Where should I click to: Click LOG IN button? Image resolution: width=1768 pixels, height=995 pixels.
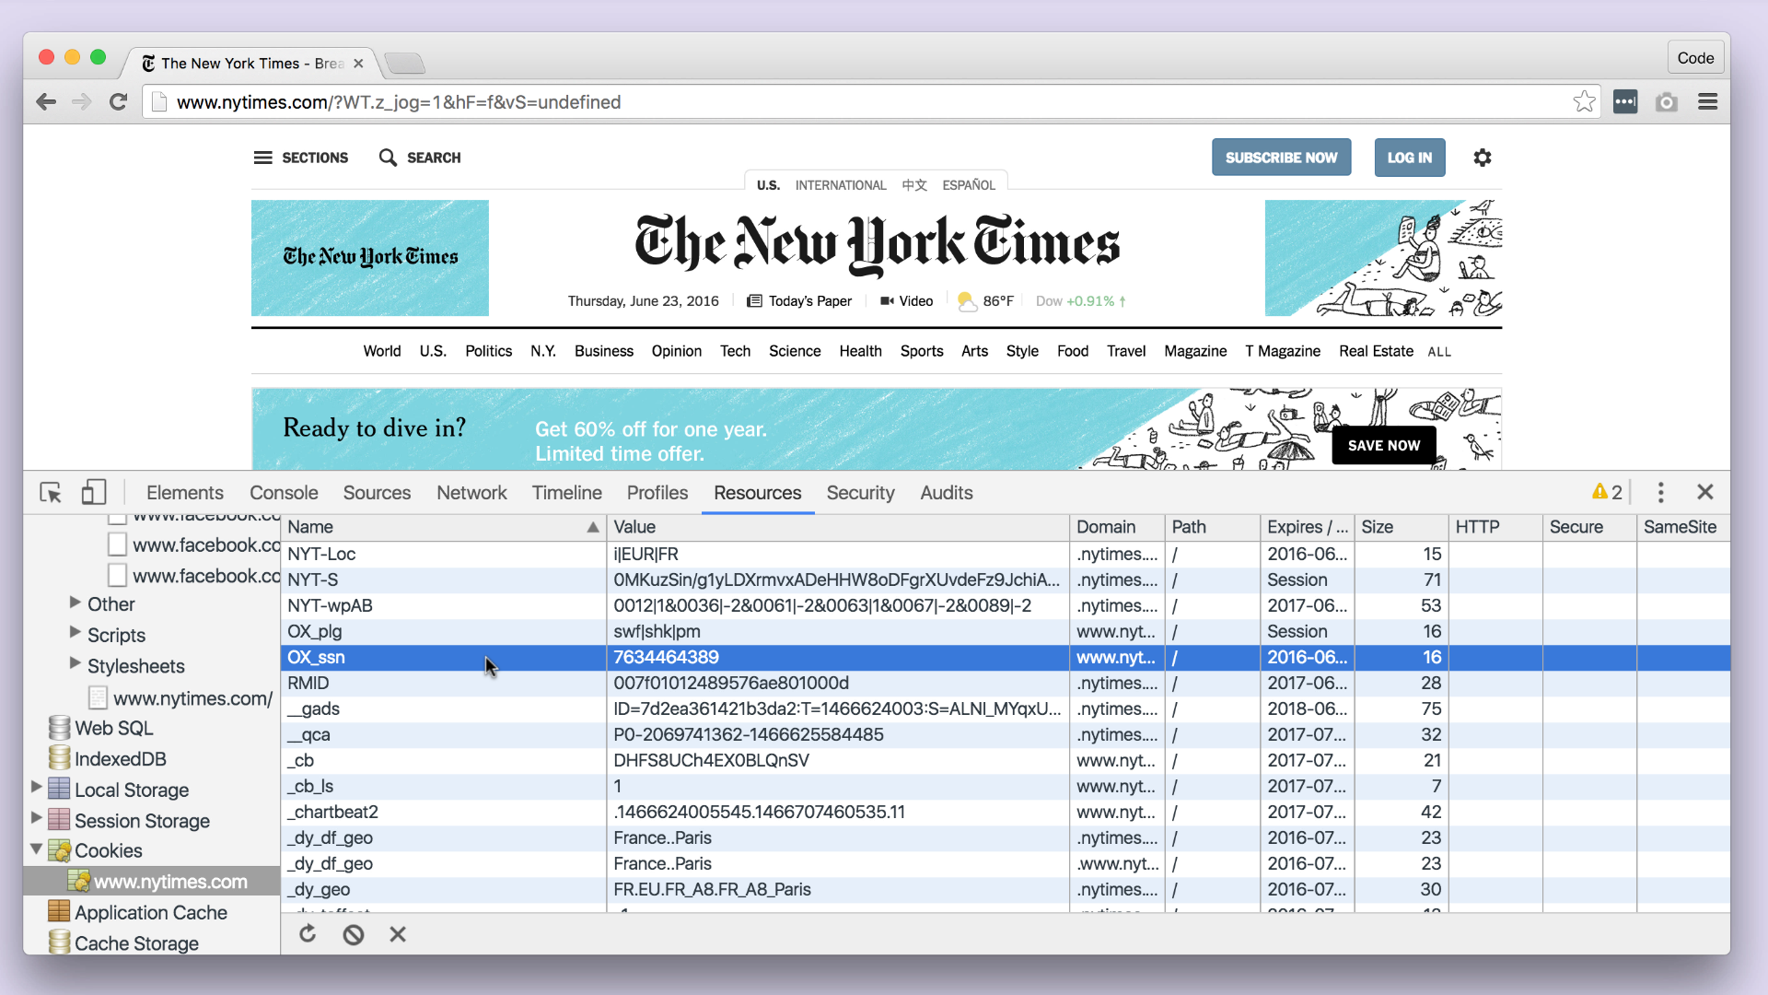[1410, 157]
